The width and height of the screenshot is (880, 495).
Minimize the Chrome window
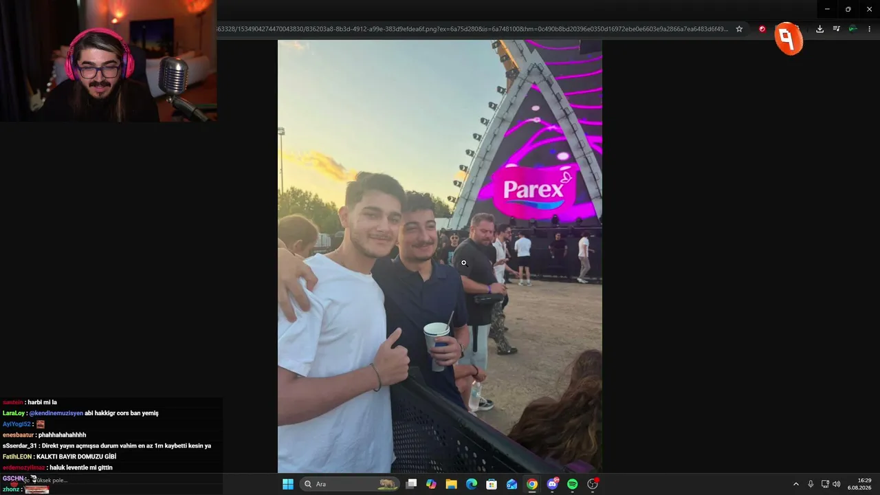point(827,9)
